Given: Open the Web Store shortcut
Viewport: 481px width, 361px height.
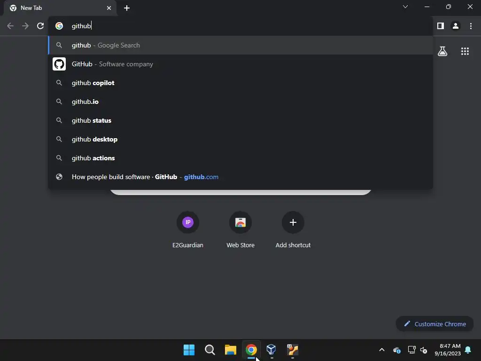Looking at the screenshot, I should pyautogui.click(x=240, y=229).
